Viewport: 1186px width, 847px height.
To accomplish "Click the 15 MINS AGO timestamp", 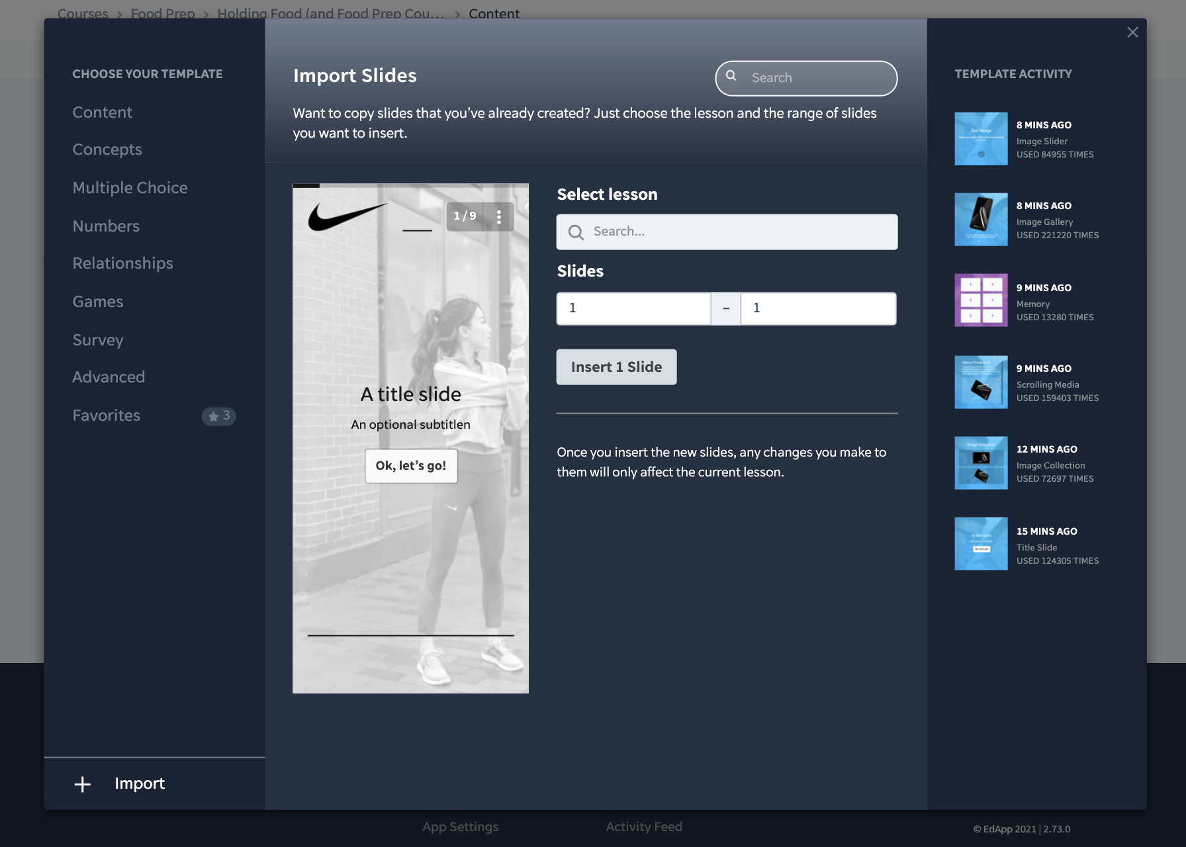I will click(1046, 531).
